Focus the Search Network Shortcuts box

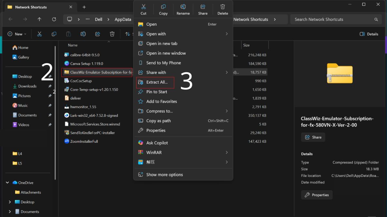336,19
